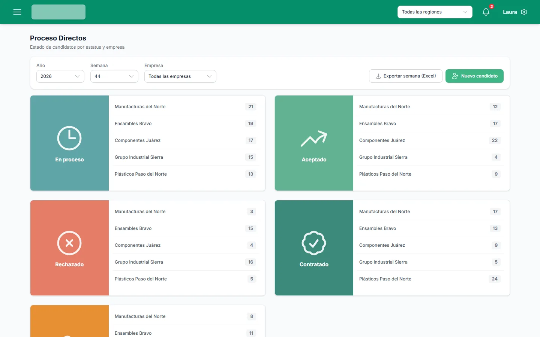Viewport: 540px width, 337px height.
Task: Click the clock icon for En proceso
Action: point(69,138)
